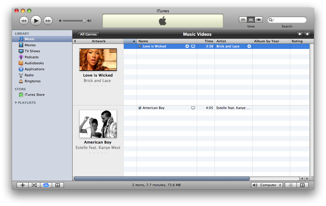Viewport: 326px width, 206px height.
Task: Click the add playlist plus button
Action: click(x=23, y=185)
